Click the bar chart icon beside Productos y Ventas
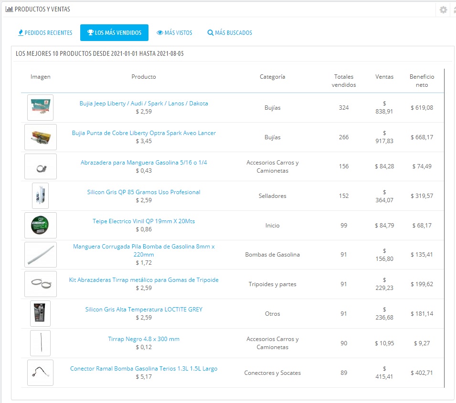The image size is (456, 403). (9, 9)
